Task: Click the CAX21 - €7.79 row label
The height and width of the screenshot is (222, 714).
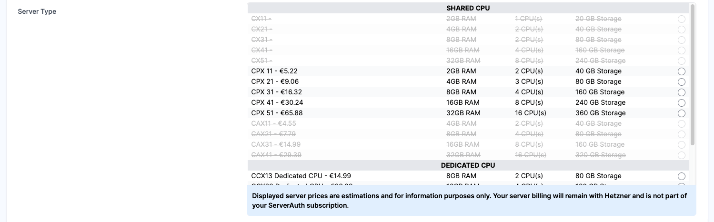Action: tap(273, 134)
